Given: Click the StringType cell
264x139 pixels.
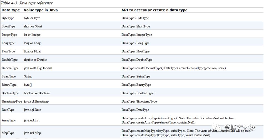Looking at the screenshot, I should [9, 77].
